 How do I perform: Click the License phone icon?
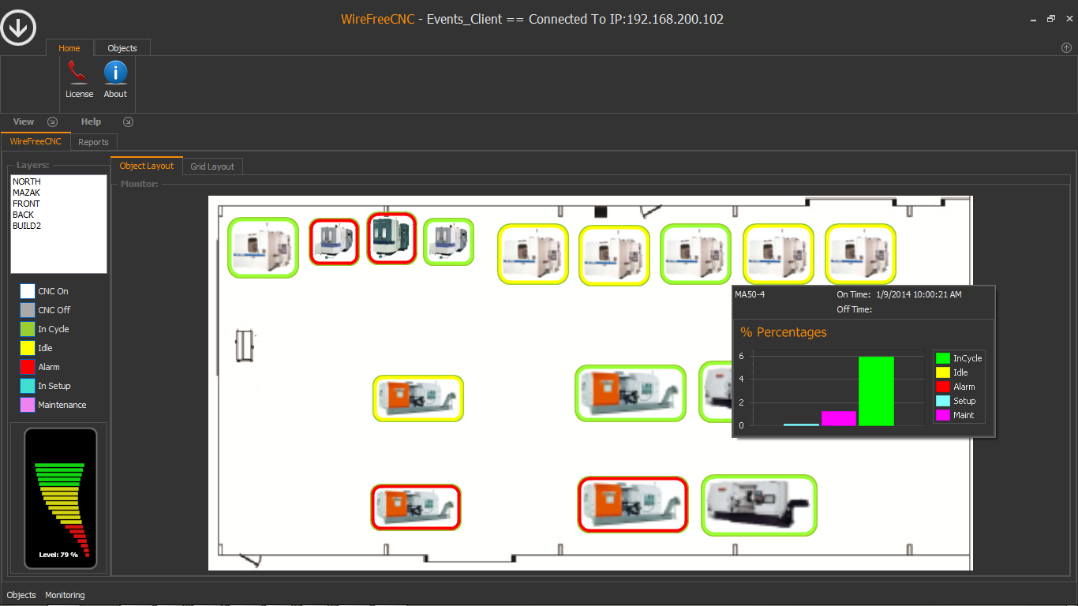(78, 73)
